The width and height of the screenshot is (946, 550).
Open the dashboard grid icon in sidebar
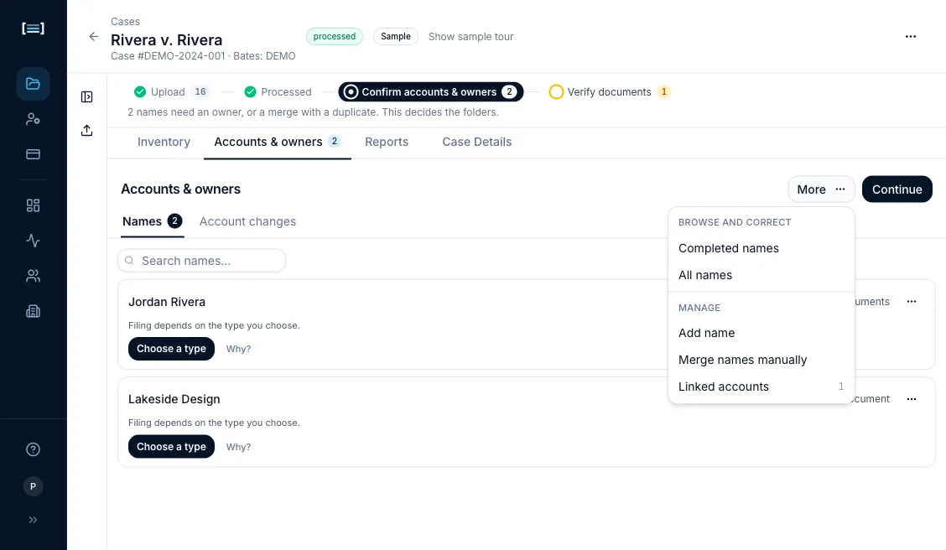[x=34, y=205]
